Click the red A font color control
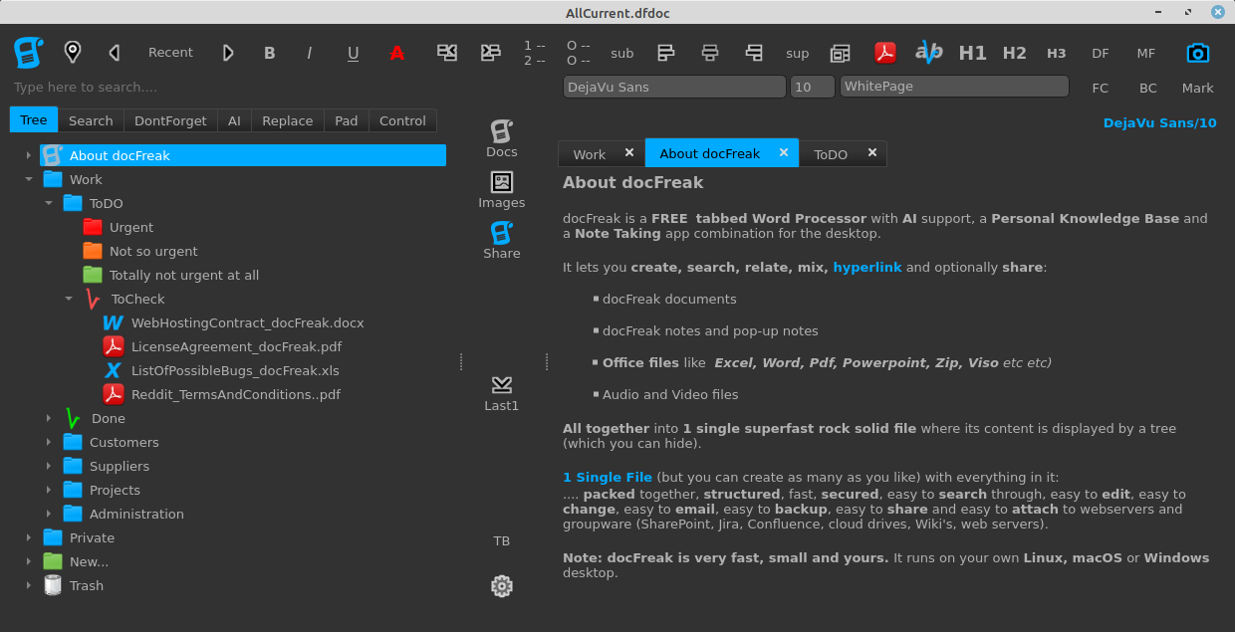The height and width of the screenshot is (632, 1235). (x=396, y=52)
